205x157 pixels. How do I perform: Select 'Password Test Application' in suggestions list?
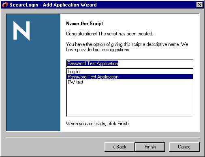[x=130, y=77]
